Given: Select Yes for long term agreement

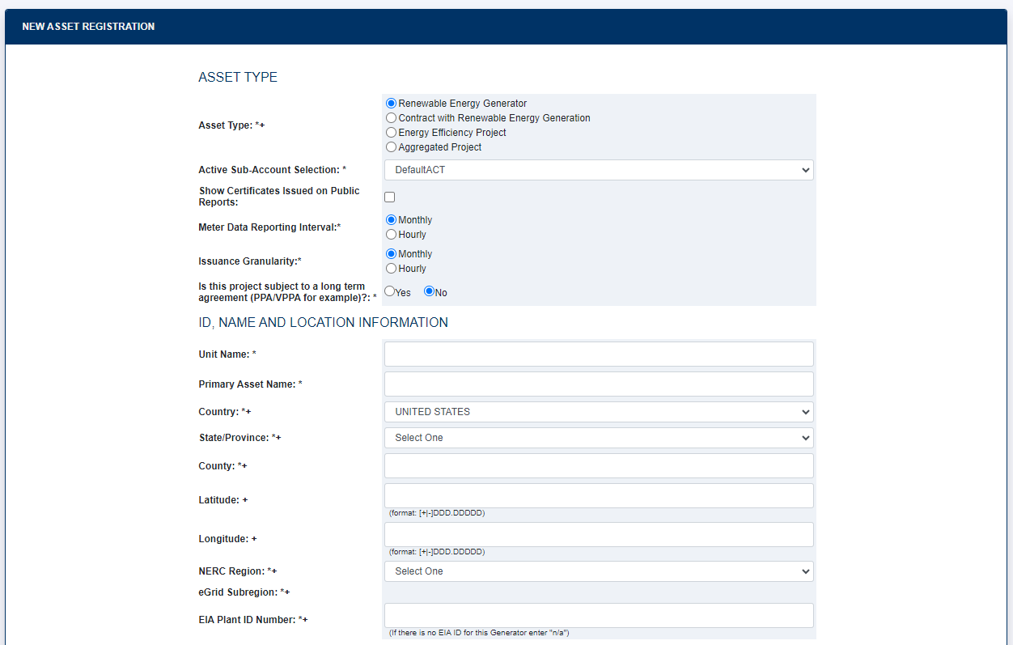Looking at the screenshot, I should [x=390, y=291].
